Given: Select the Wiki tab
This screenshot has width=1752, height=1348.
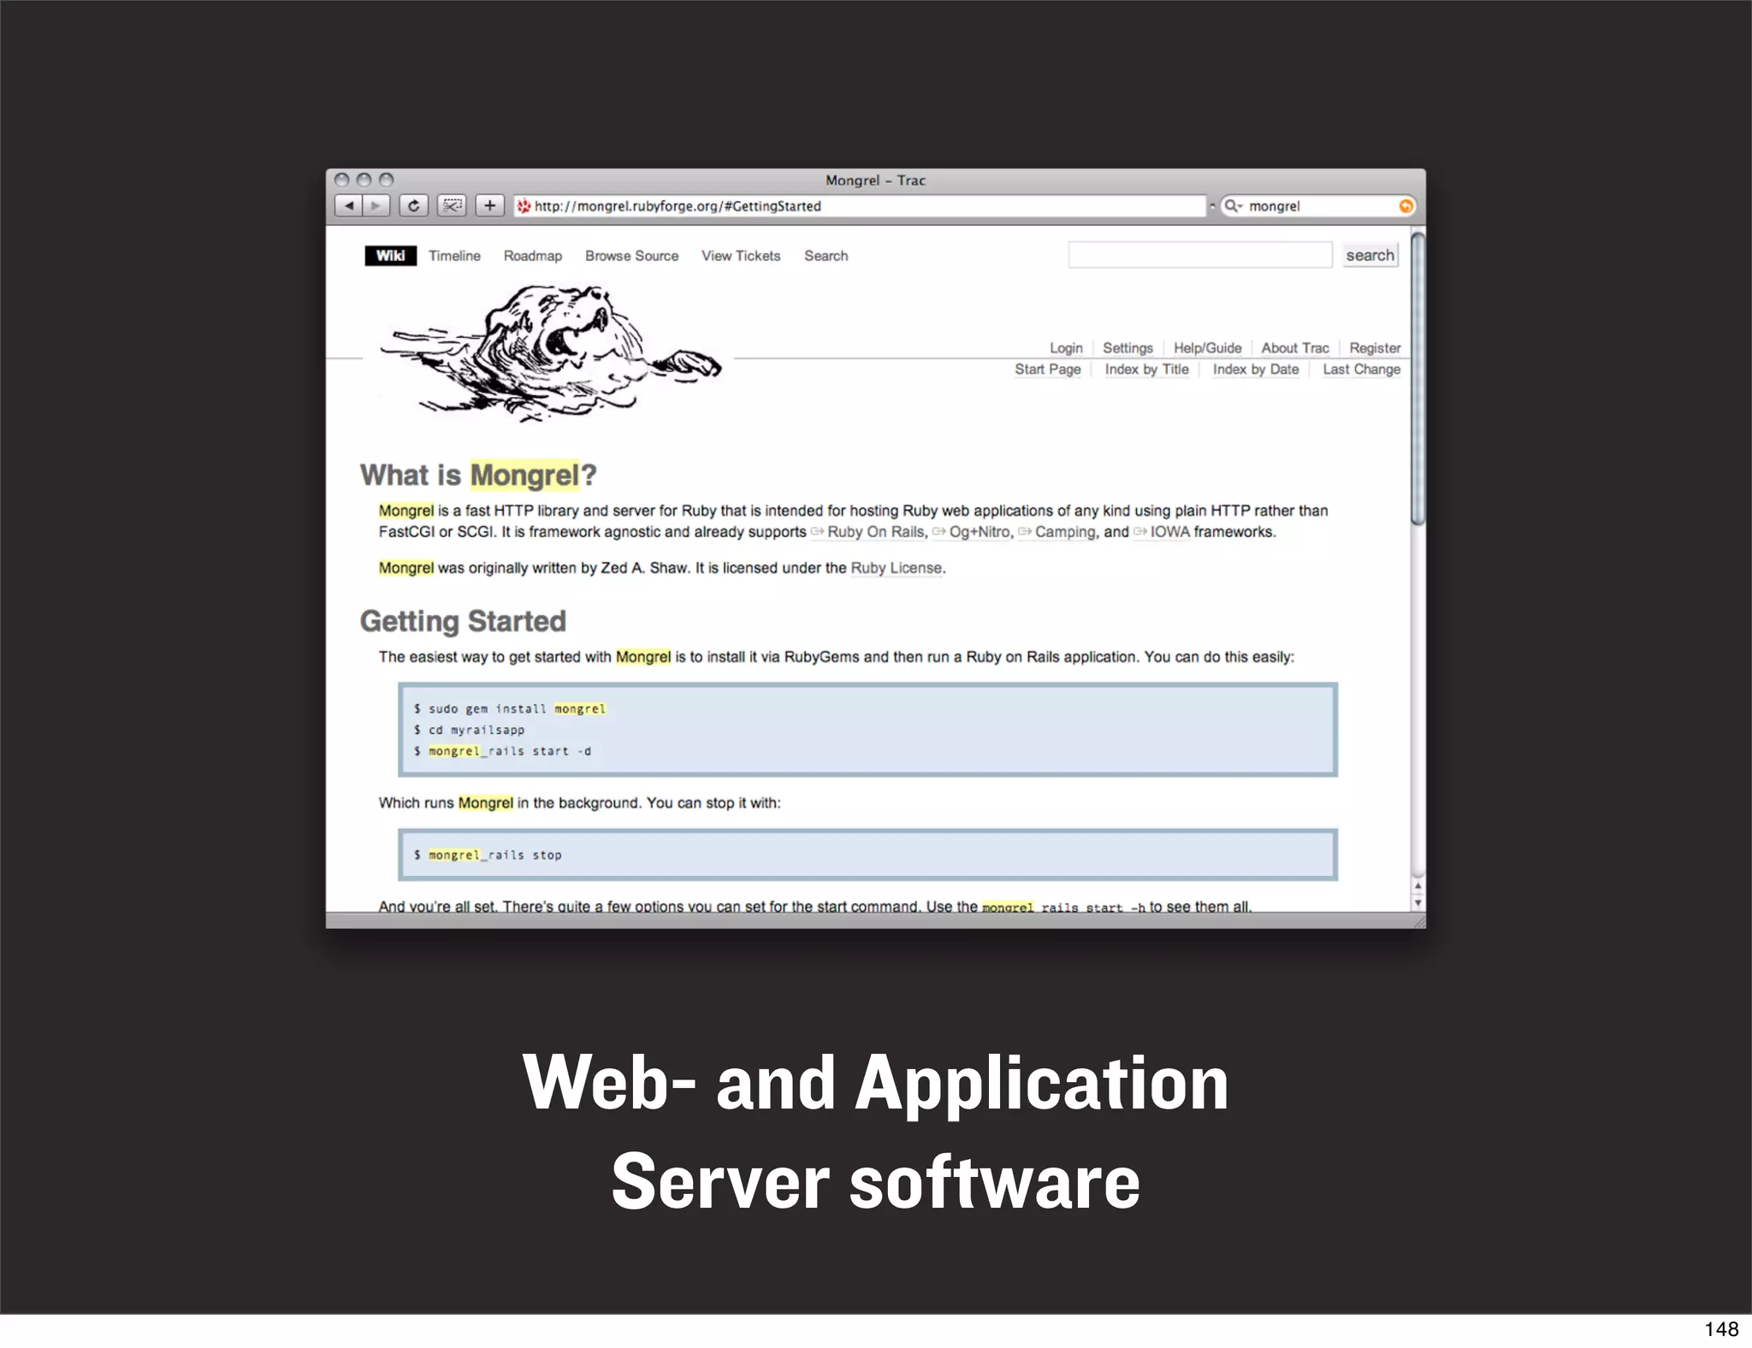Looking at the screenshot, I should click(x=390, y=256).
